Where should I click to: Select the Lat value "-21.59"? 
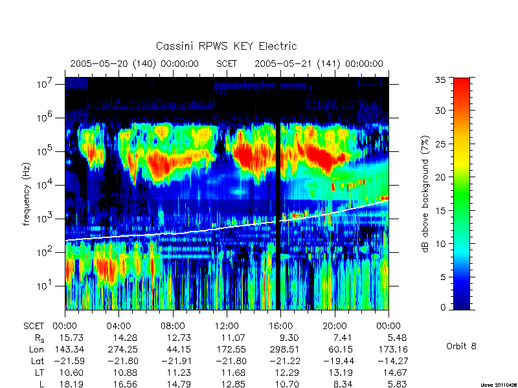[69, 361]
